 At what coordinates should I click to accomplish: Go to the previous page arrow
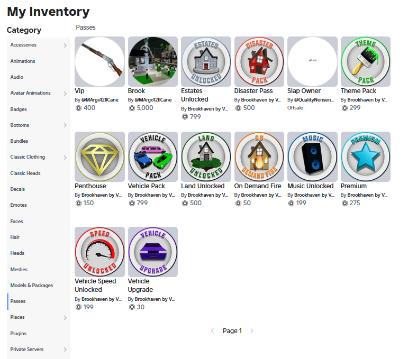(213, 331)
